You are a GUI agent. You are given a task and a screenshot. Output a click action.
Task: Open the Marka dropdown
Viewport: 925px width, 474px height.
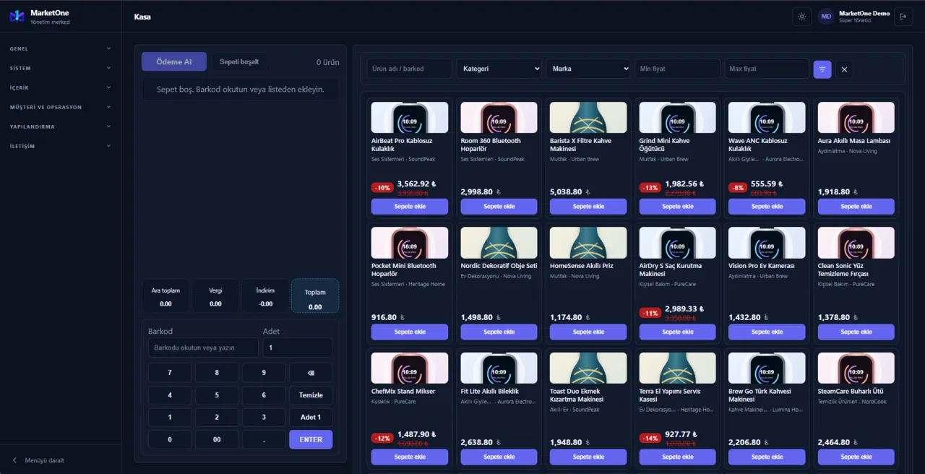588,69
